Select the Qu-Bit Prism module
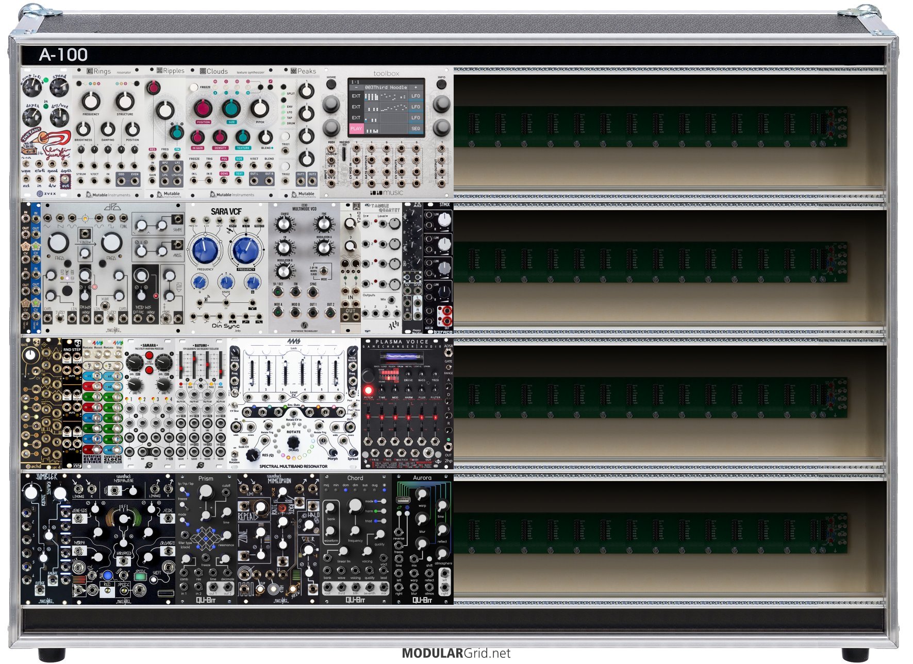 coord(206,539)
